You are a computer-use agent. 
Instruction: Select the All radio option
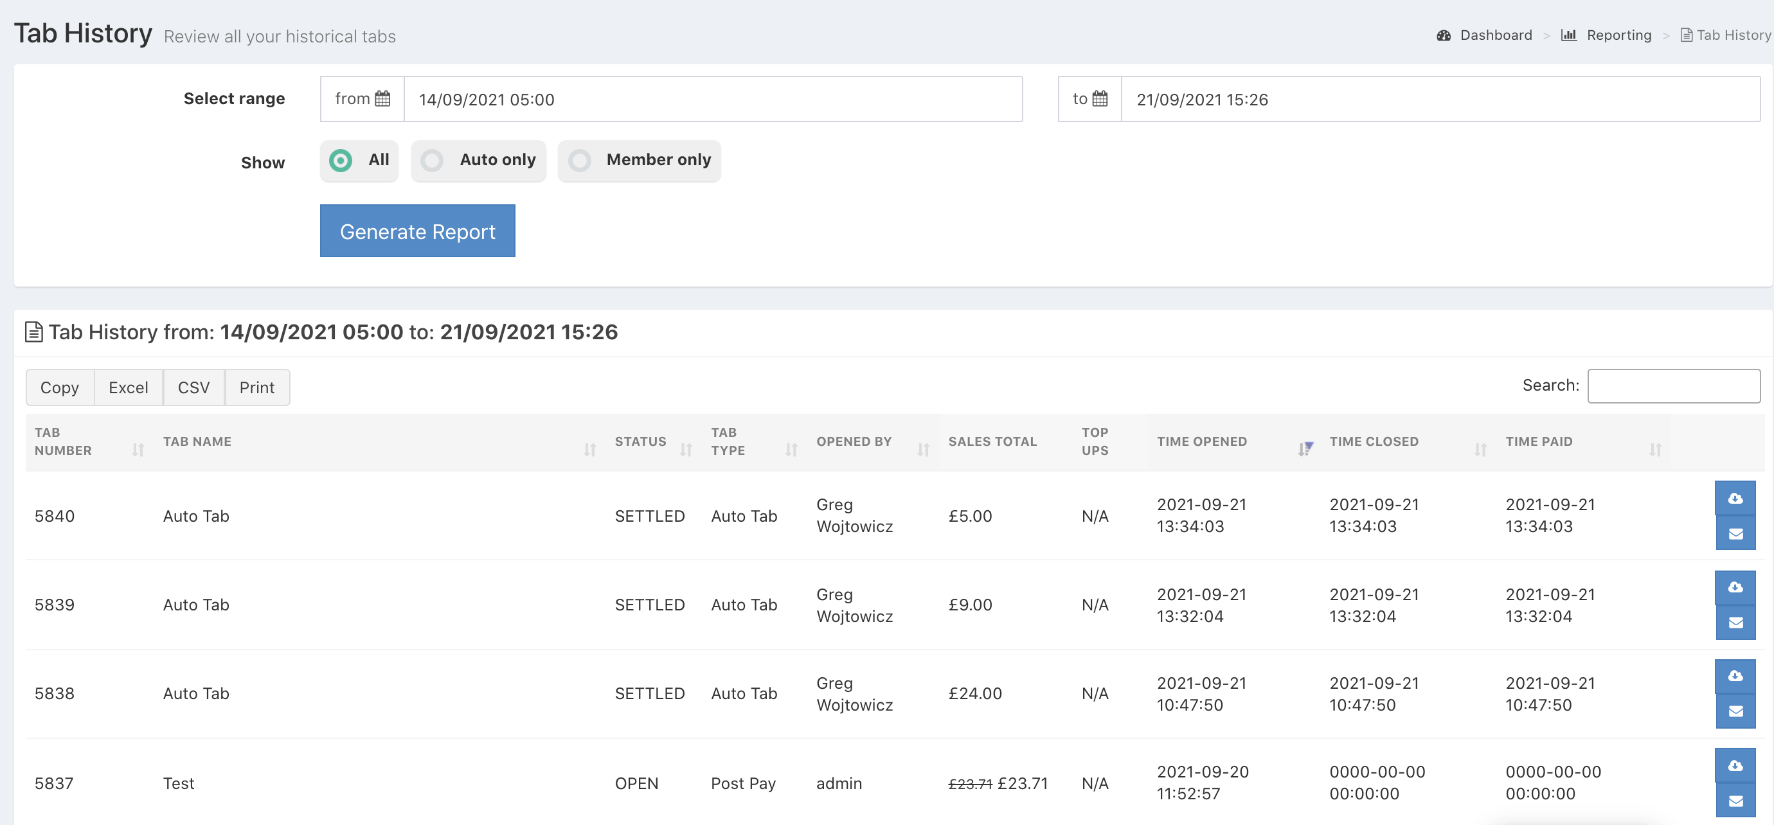point(341,161)
